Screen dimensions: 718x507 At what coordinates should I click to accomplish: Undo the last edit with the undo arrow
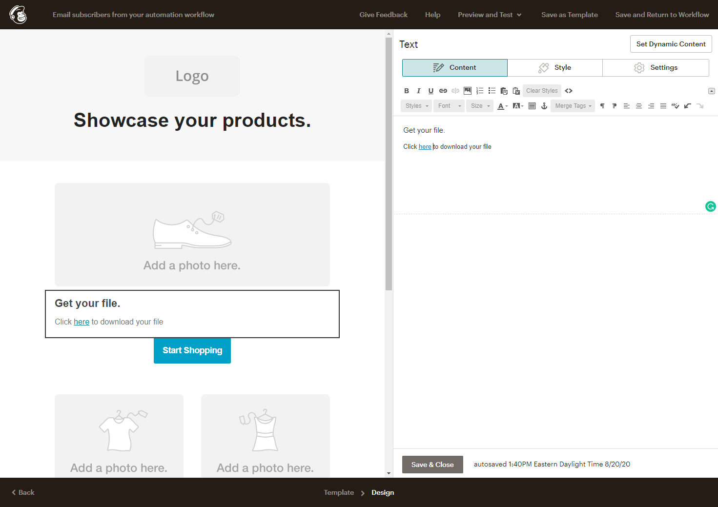(687, 106)
